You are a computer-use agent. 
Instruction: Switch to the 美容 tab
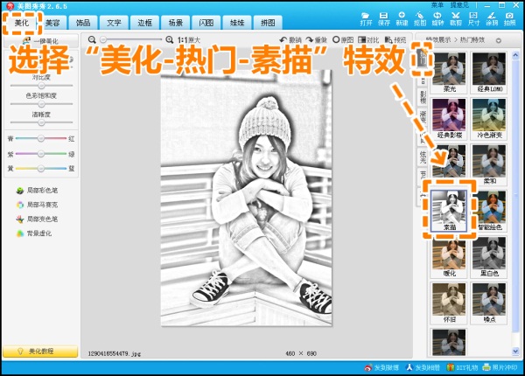52,22
